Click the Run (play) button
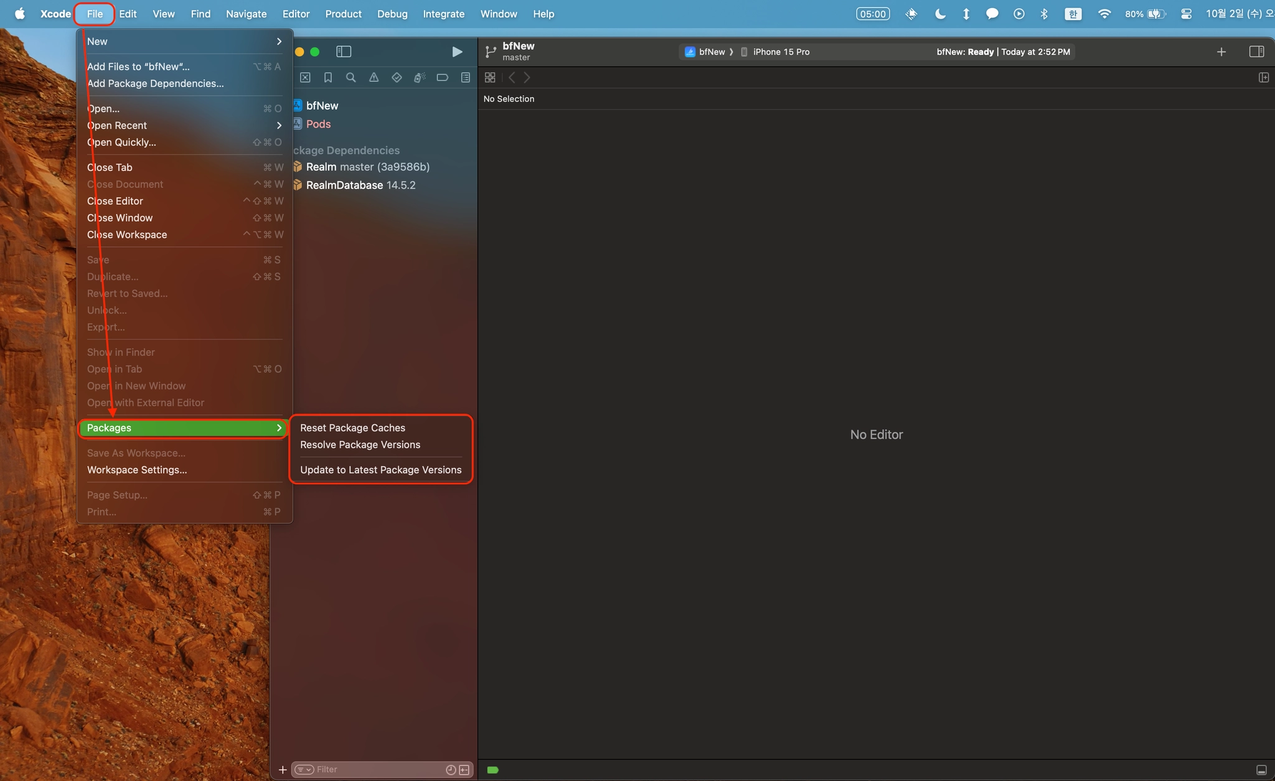 [x=457, y=52]
